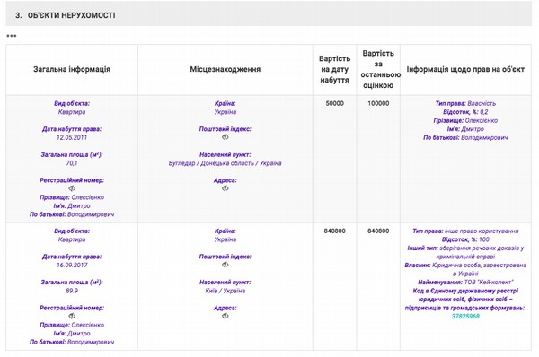Click the three dots ellipsis above table
The height and width of the screenshot is (357, 539).
click(12, 36)
